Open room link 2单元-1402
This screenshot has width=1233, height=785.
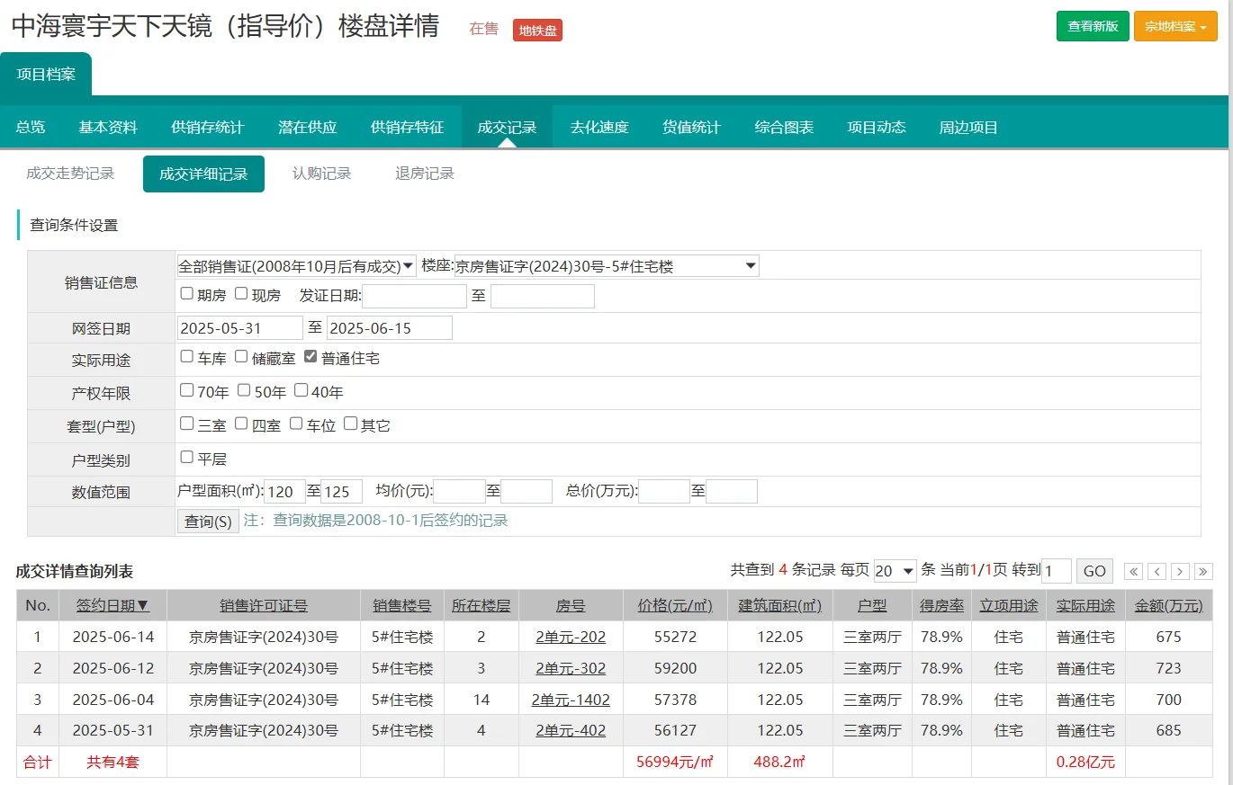pyautogui.click(x=571, y=700)
